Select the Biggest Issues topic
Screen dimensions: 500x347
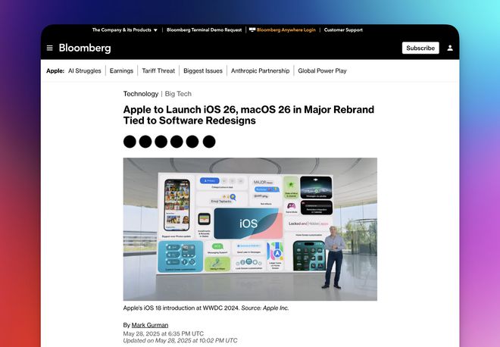pos(203,70)
